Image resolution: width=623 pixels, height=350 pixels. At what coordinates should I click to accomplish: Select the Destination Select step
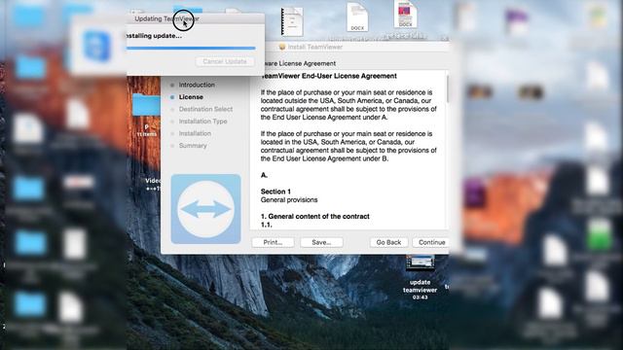[x=205, y=109]
